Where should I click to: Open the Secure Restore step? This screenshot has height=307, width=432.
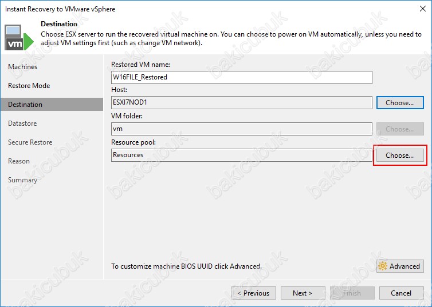point(30,142)
